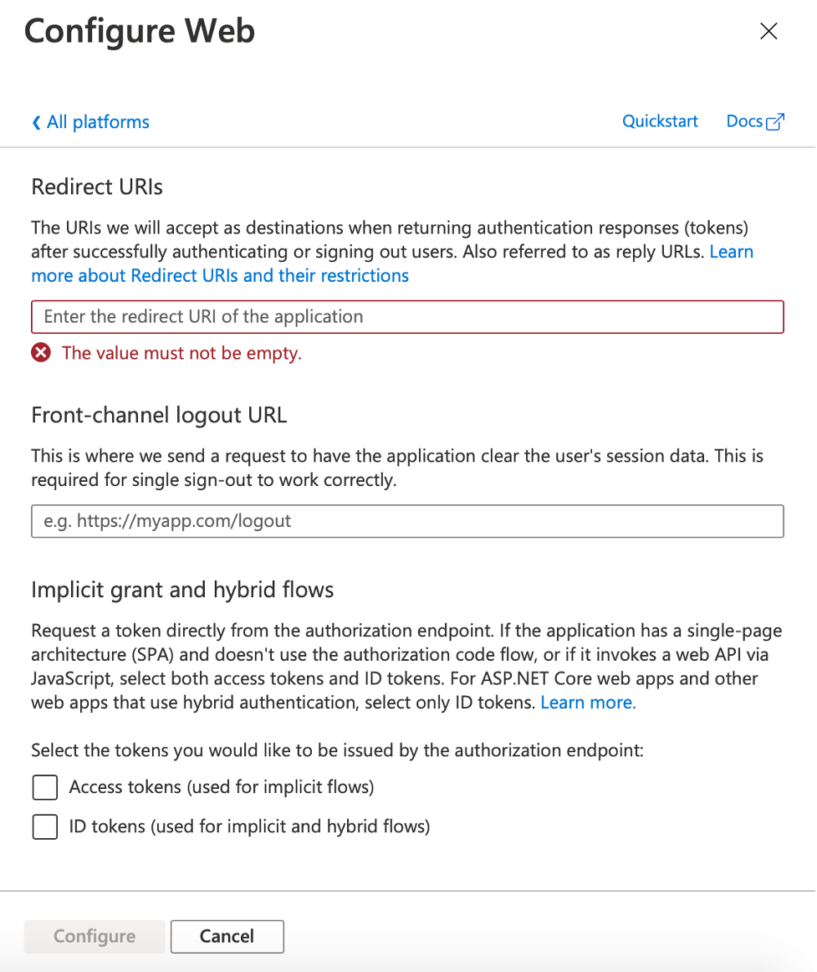This screenshot has width=817, height=972.
Task: Click the external link icon beside Docs
Action: coord(775,122)
